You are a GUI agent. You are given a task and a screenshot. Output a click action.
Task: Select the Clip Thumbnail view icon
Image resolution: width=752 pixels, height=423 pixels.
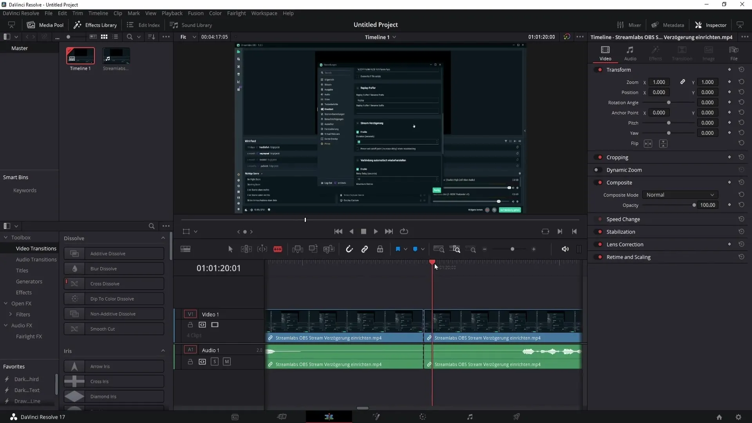(104, 37)
